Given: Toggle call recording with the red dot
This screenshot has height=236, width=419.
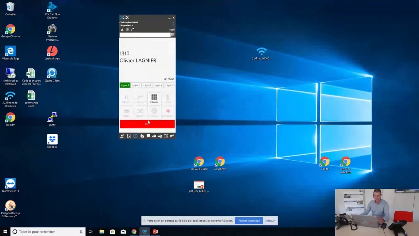Looking at the screenshot, I should tap(168, 112).
